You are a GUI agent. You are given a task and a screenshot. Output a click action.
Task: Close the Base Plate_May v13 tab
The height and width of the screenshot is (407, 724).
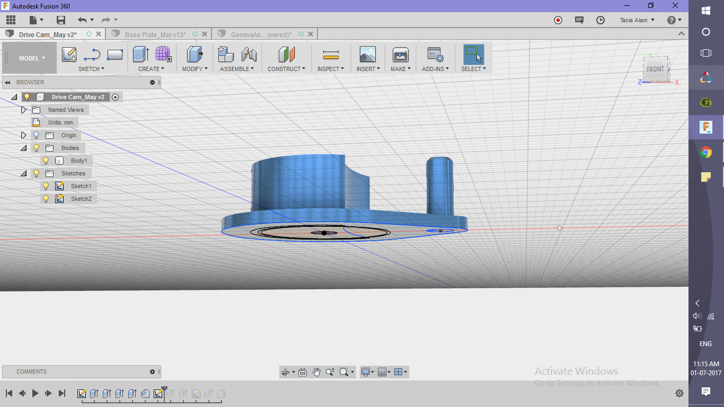[x=205, y=34]
